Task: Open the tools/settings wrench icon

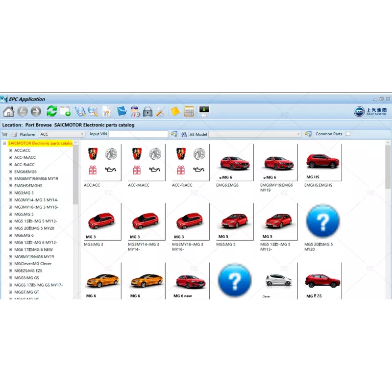Action: 160,111
